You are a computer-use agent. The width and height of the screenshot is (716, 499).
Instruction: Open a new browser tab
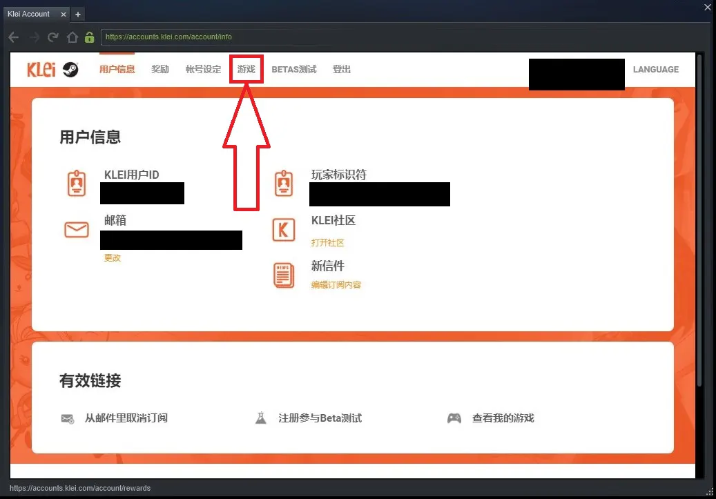[78, 14]
